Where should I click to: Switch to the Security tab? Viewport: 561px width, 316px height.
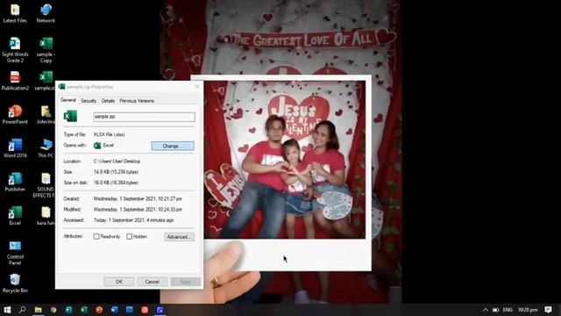89,101
